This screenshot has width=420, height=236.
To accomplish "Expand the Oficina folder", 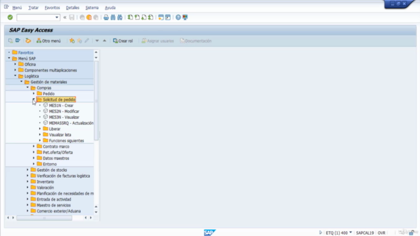I will tap(15, 64).
